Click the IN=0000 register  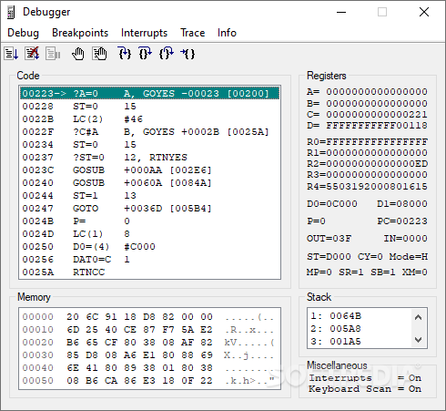pyautogui.click(x=406, y=239)
